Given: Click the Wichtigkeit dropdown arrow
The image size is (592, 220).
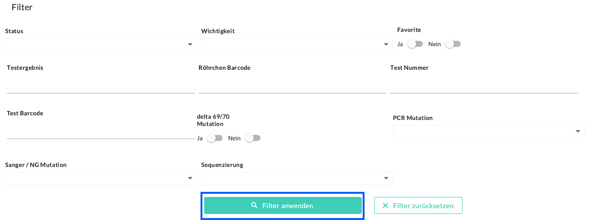Looking at the screenshot, I should coord(386,45).
